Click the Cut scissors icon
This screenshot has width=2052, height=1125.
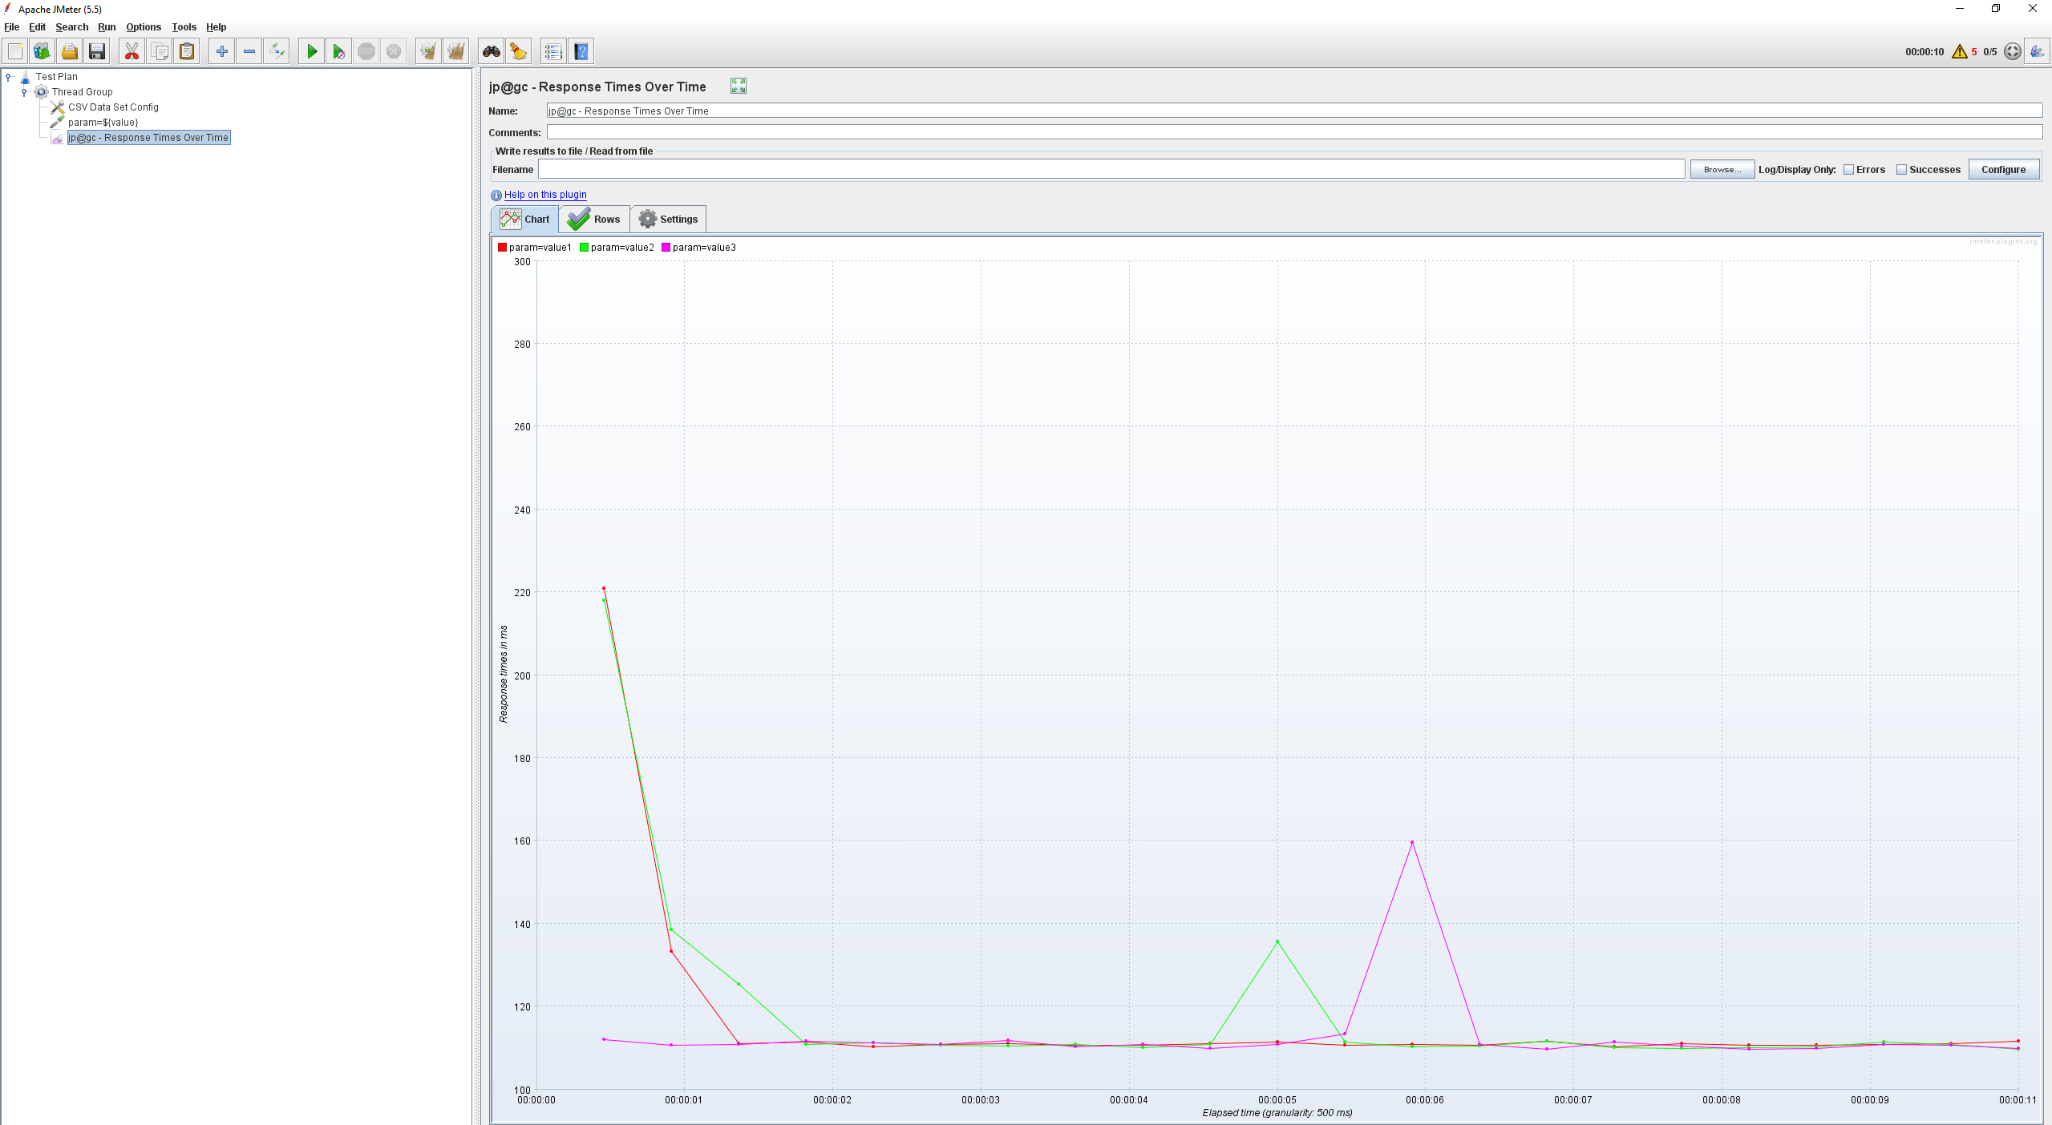click(x=132, y=52)
